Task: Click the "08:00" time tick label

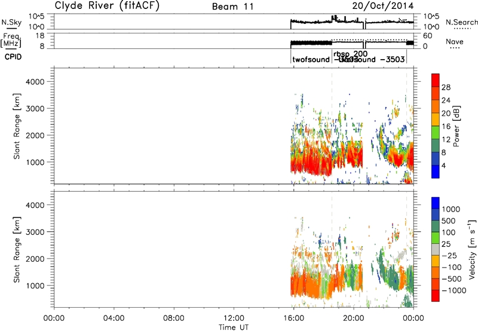Action: [174, 318]
